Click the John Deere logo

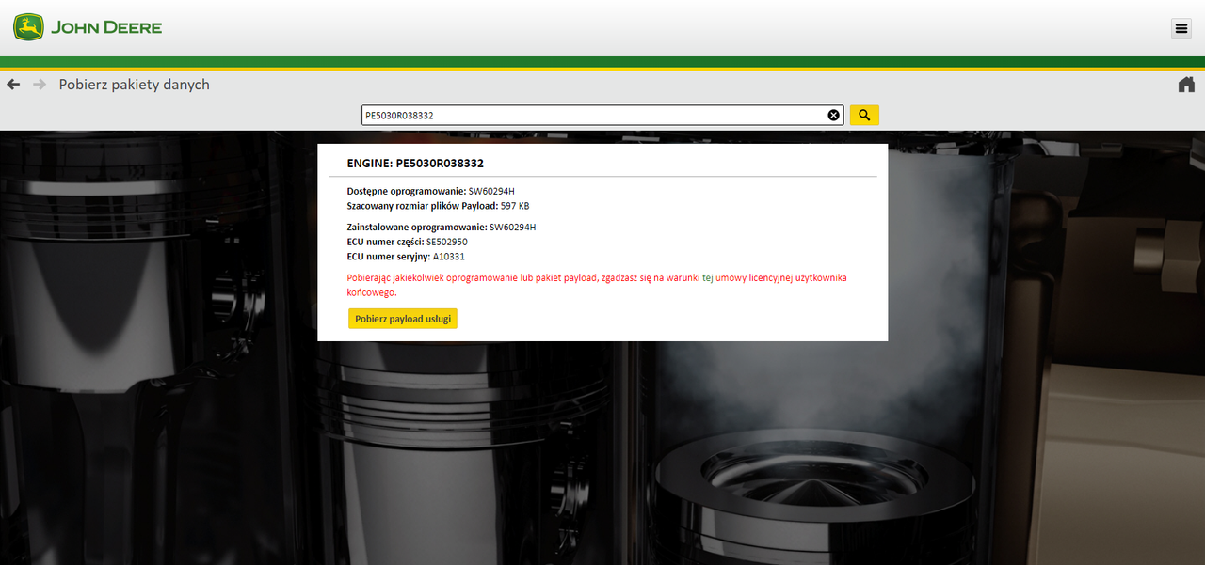pos(88,27)
